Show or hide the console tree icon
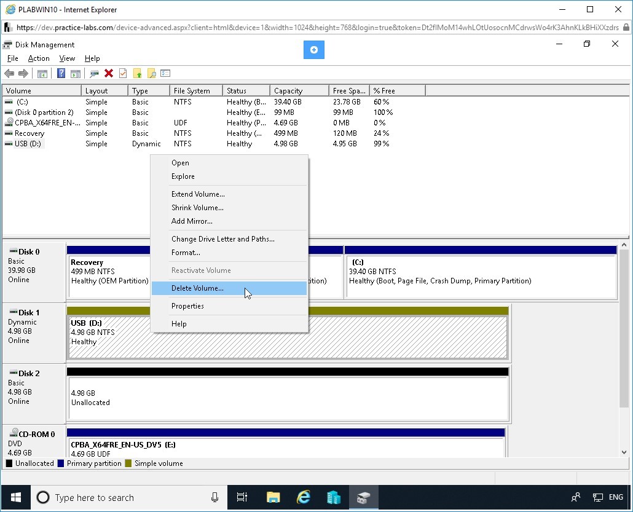The image size is (633, 512). pyautogui.click(x=42, y=74)
